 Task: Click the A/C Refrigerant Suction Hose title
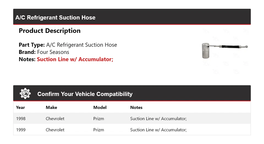[x=55, y=18]
